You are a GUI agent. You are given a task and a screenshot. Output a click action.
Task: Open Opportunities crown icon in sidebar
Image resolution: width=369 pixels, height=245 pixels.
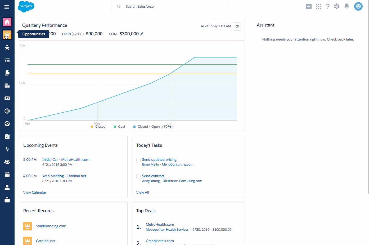click(7, 35)
